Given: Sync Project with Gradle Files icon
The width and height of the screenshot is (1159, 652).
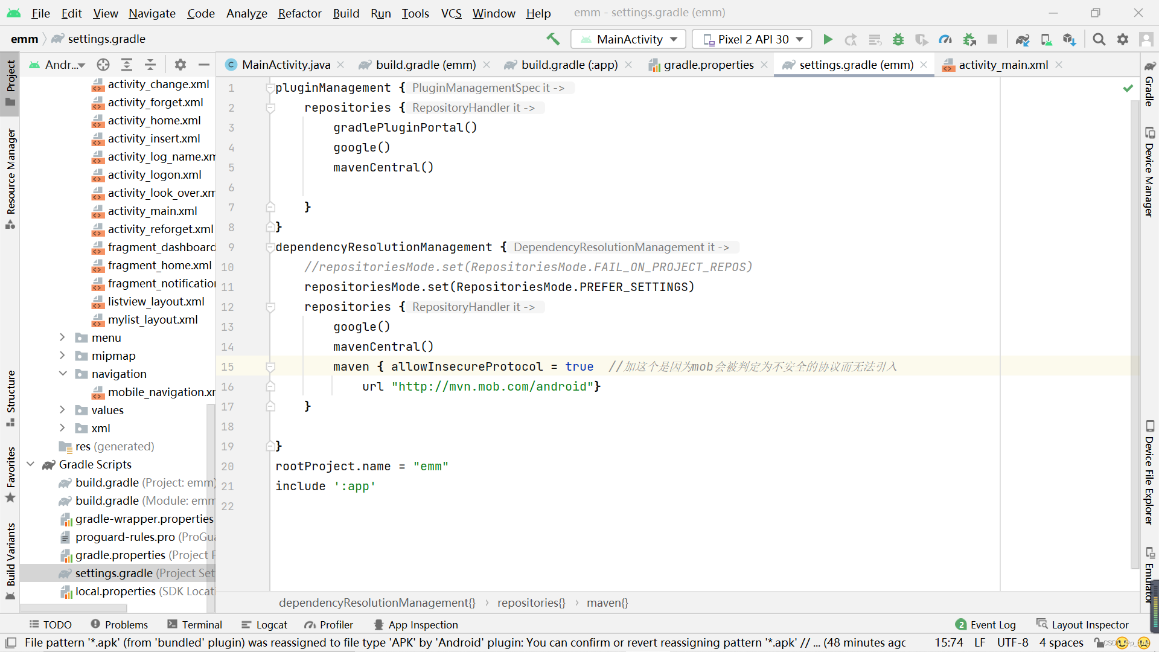Looking at the screenshot, I should [x=1023, y=39].
